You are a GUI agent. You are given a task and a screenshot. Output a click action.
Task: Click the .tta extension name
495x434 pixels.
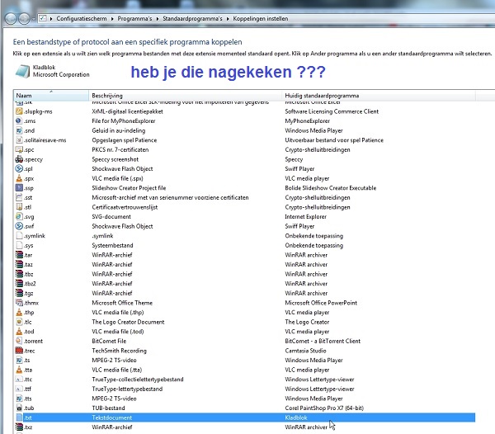28,370
